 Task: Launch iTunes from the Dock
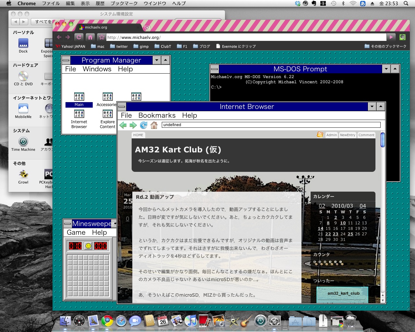[191, 321]
